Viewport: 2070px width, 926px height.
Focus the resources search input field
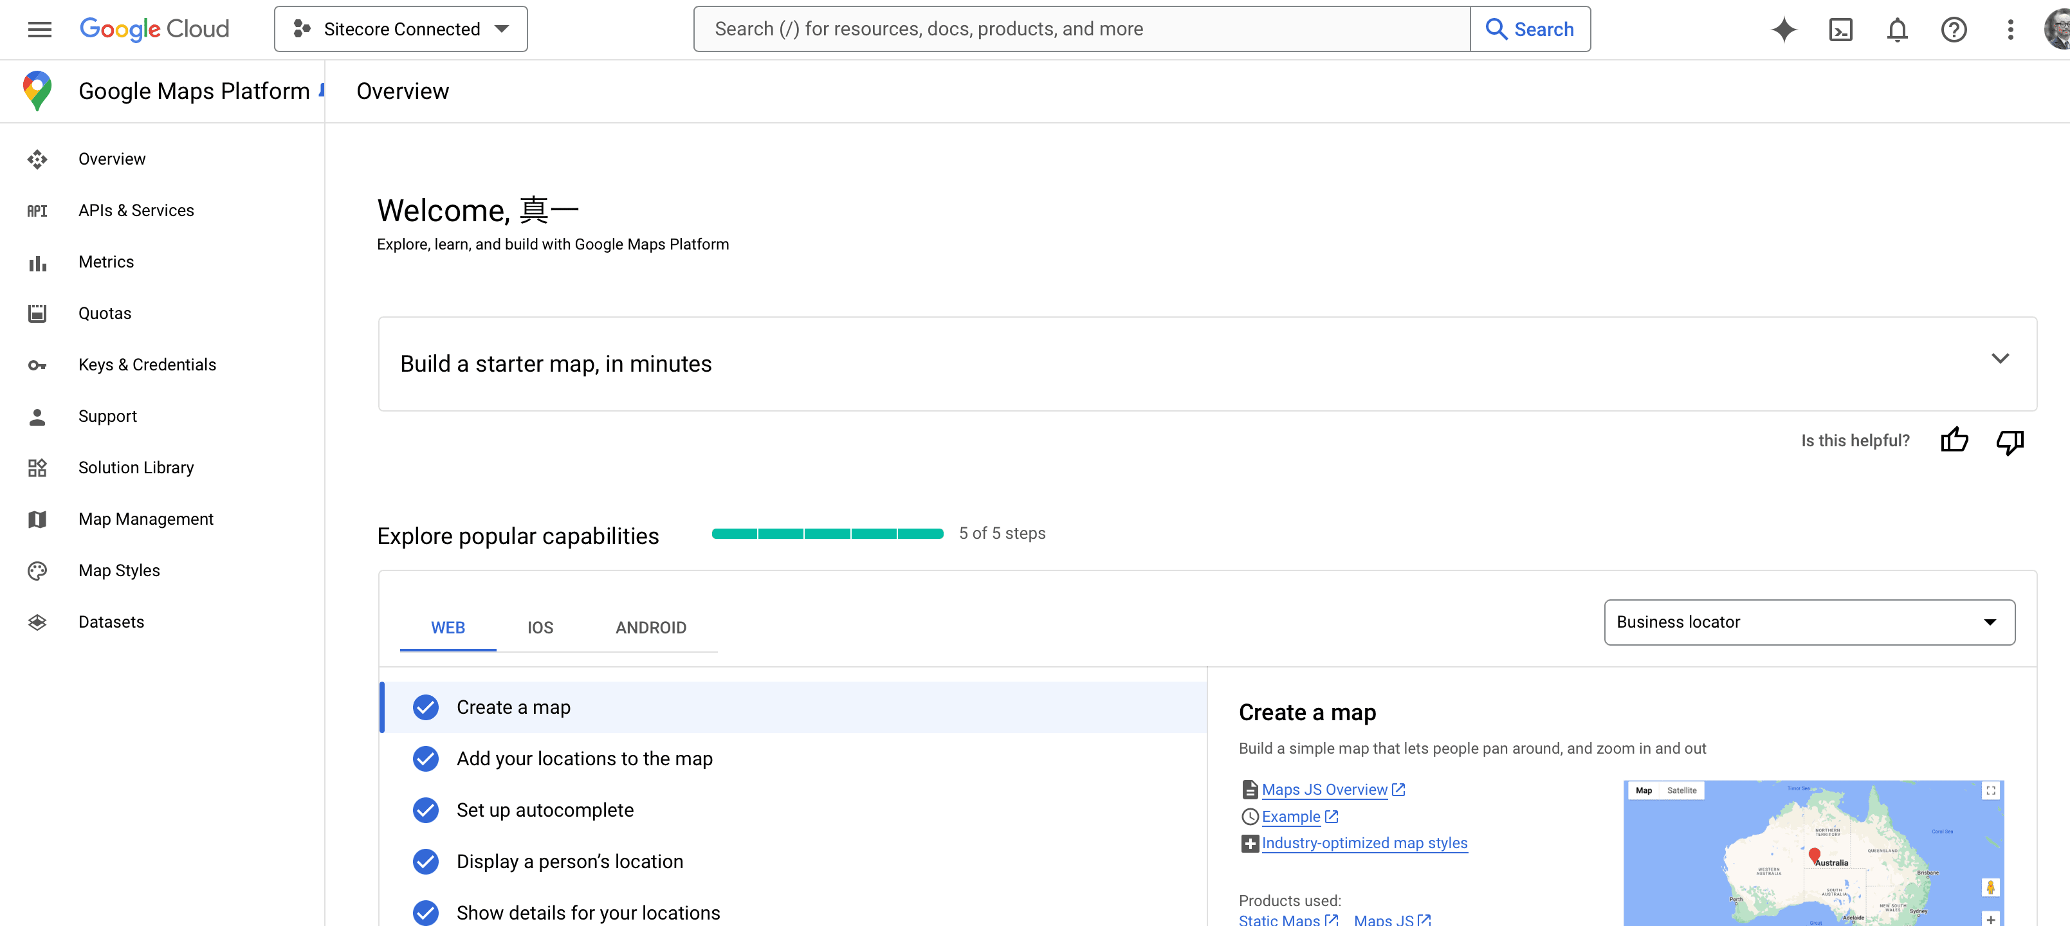pyautogui.click(x=1081, y=30)
